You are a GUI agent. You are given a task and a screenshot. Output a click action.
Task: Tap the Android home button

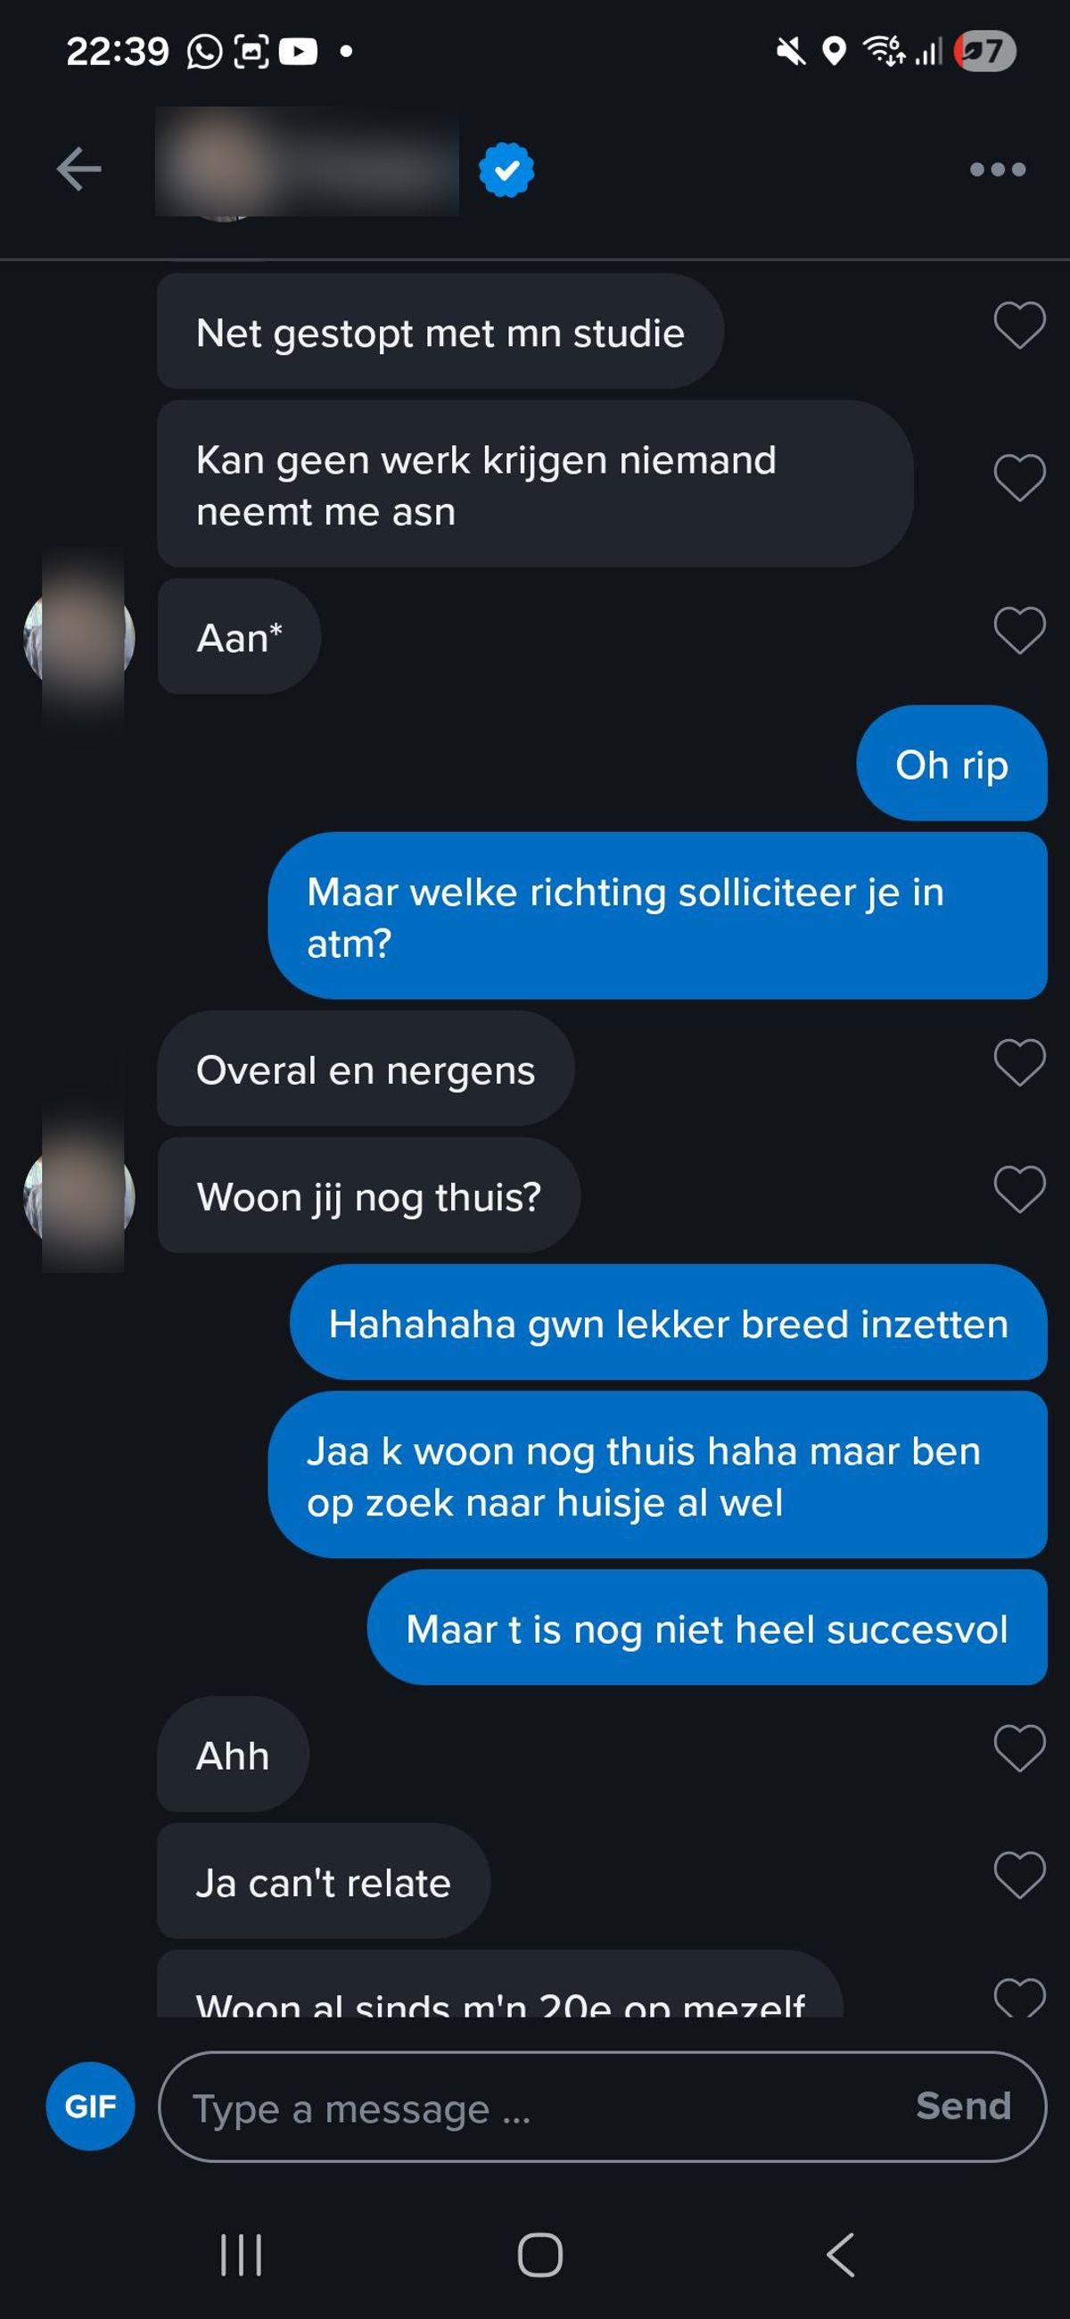(x=540, y=2254)
